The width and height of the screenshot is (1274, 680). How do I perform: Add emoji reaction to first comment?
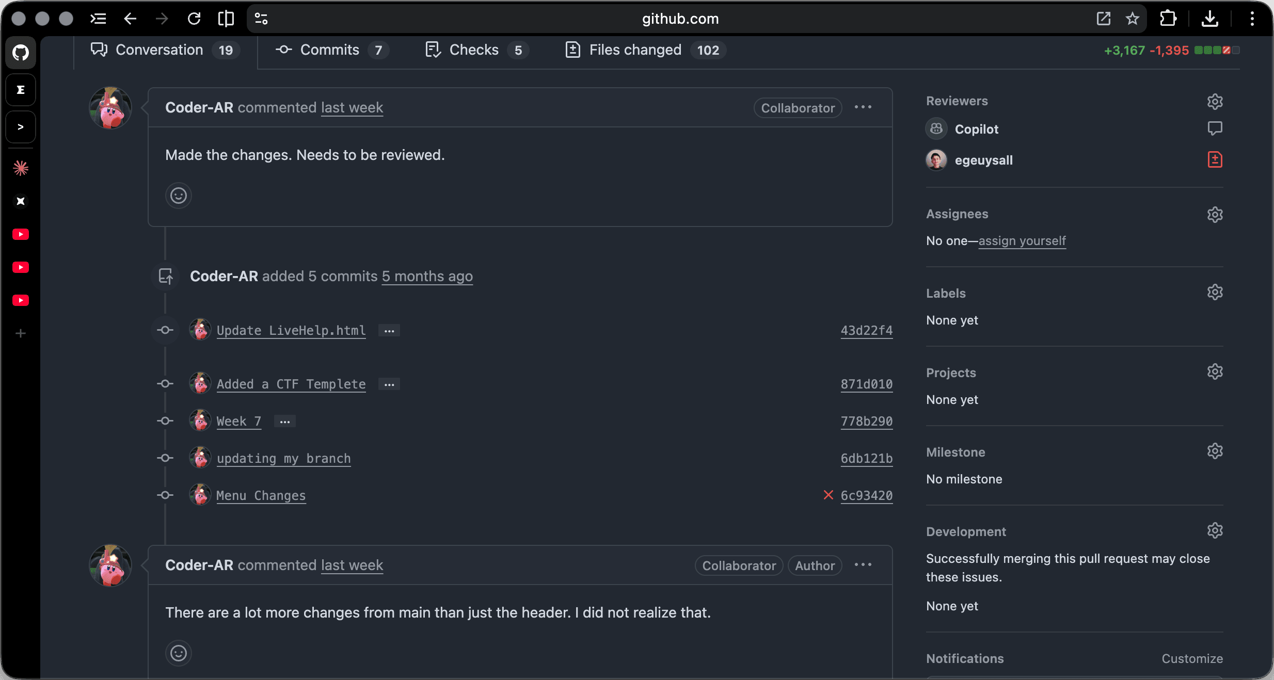(x=179, y=196)
